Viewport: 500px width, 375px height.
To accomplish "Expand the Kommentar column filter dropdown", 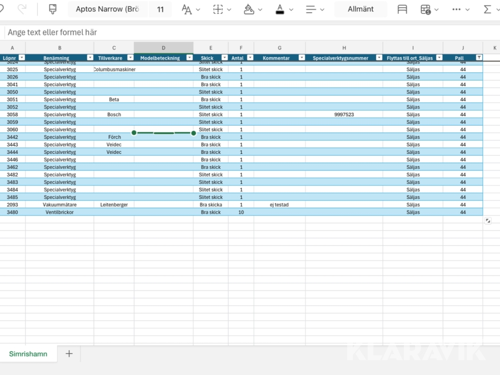I will (302, 58).
